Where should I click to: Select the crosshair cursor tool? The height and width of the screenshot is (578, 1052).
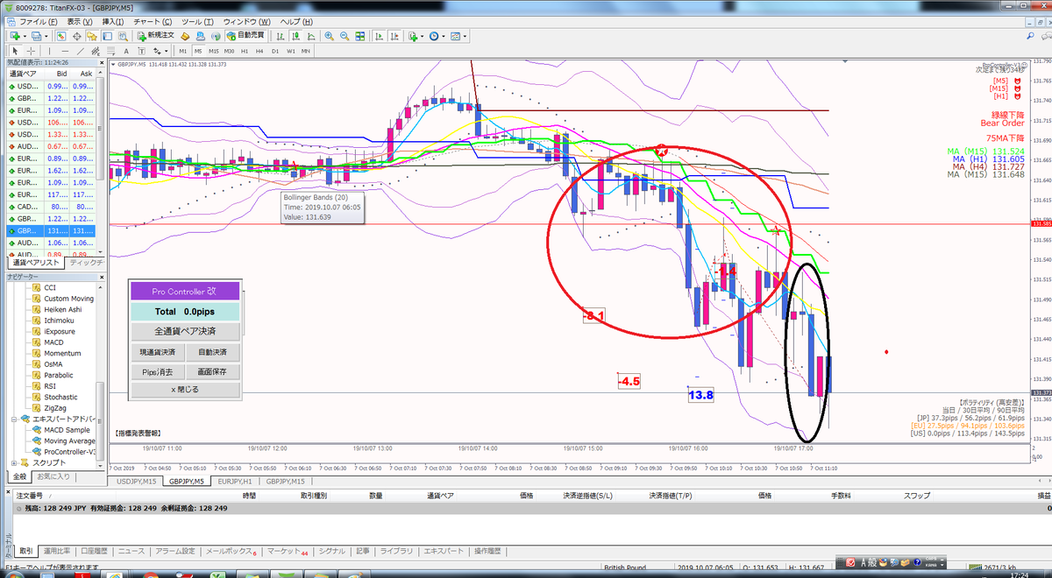[x=31, y=51]
